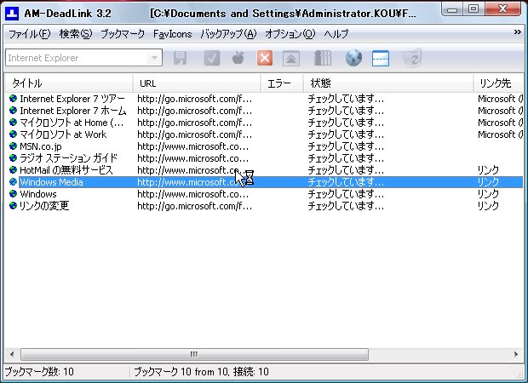
Task: Sort by the 状態 column header
Action: point(388,83)
